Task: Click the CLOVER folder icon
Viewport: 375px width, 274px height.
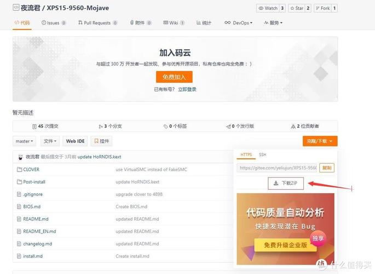Action: click(19, 169)
